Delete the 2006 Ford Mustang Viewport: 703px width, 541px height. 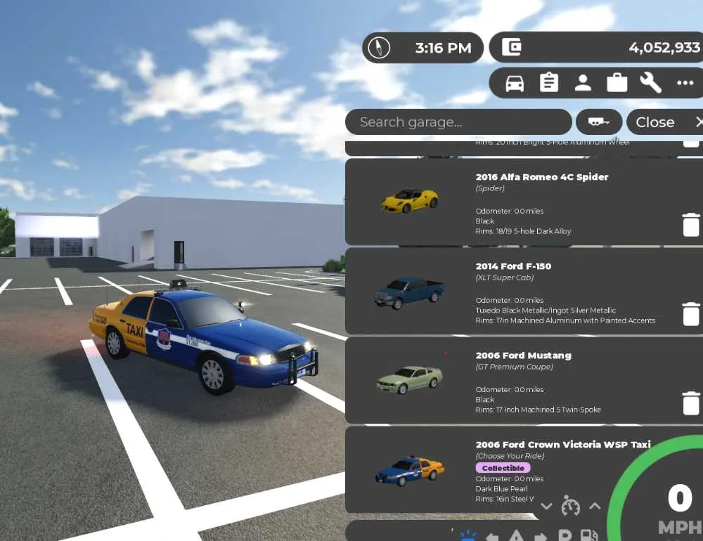point(690,403)
